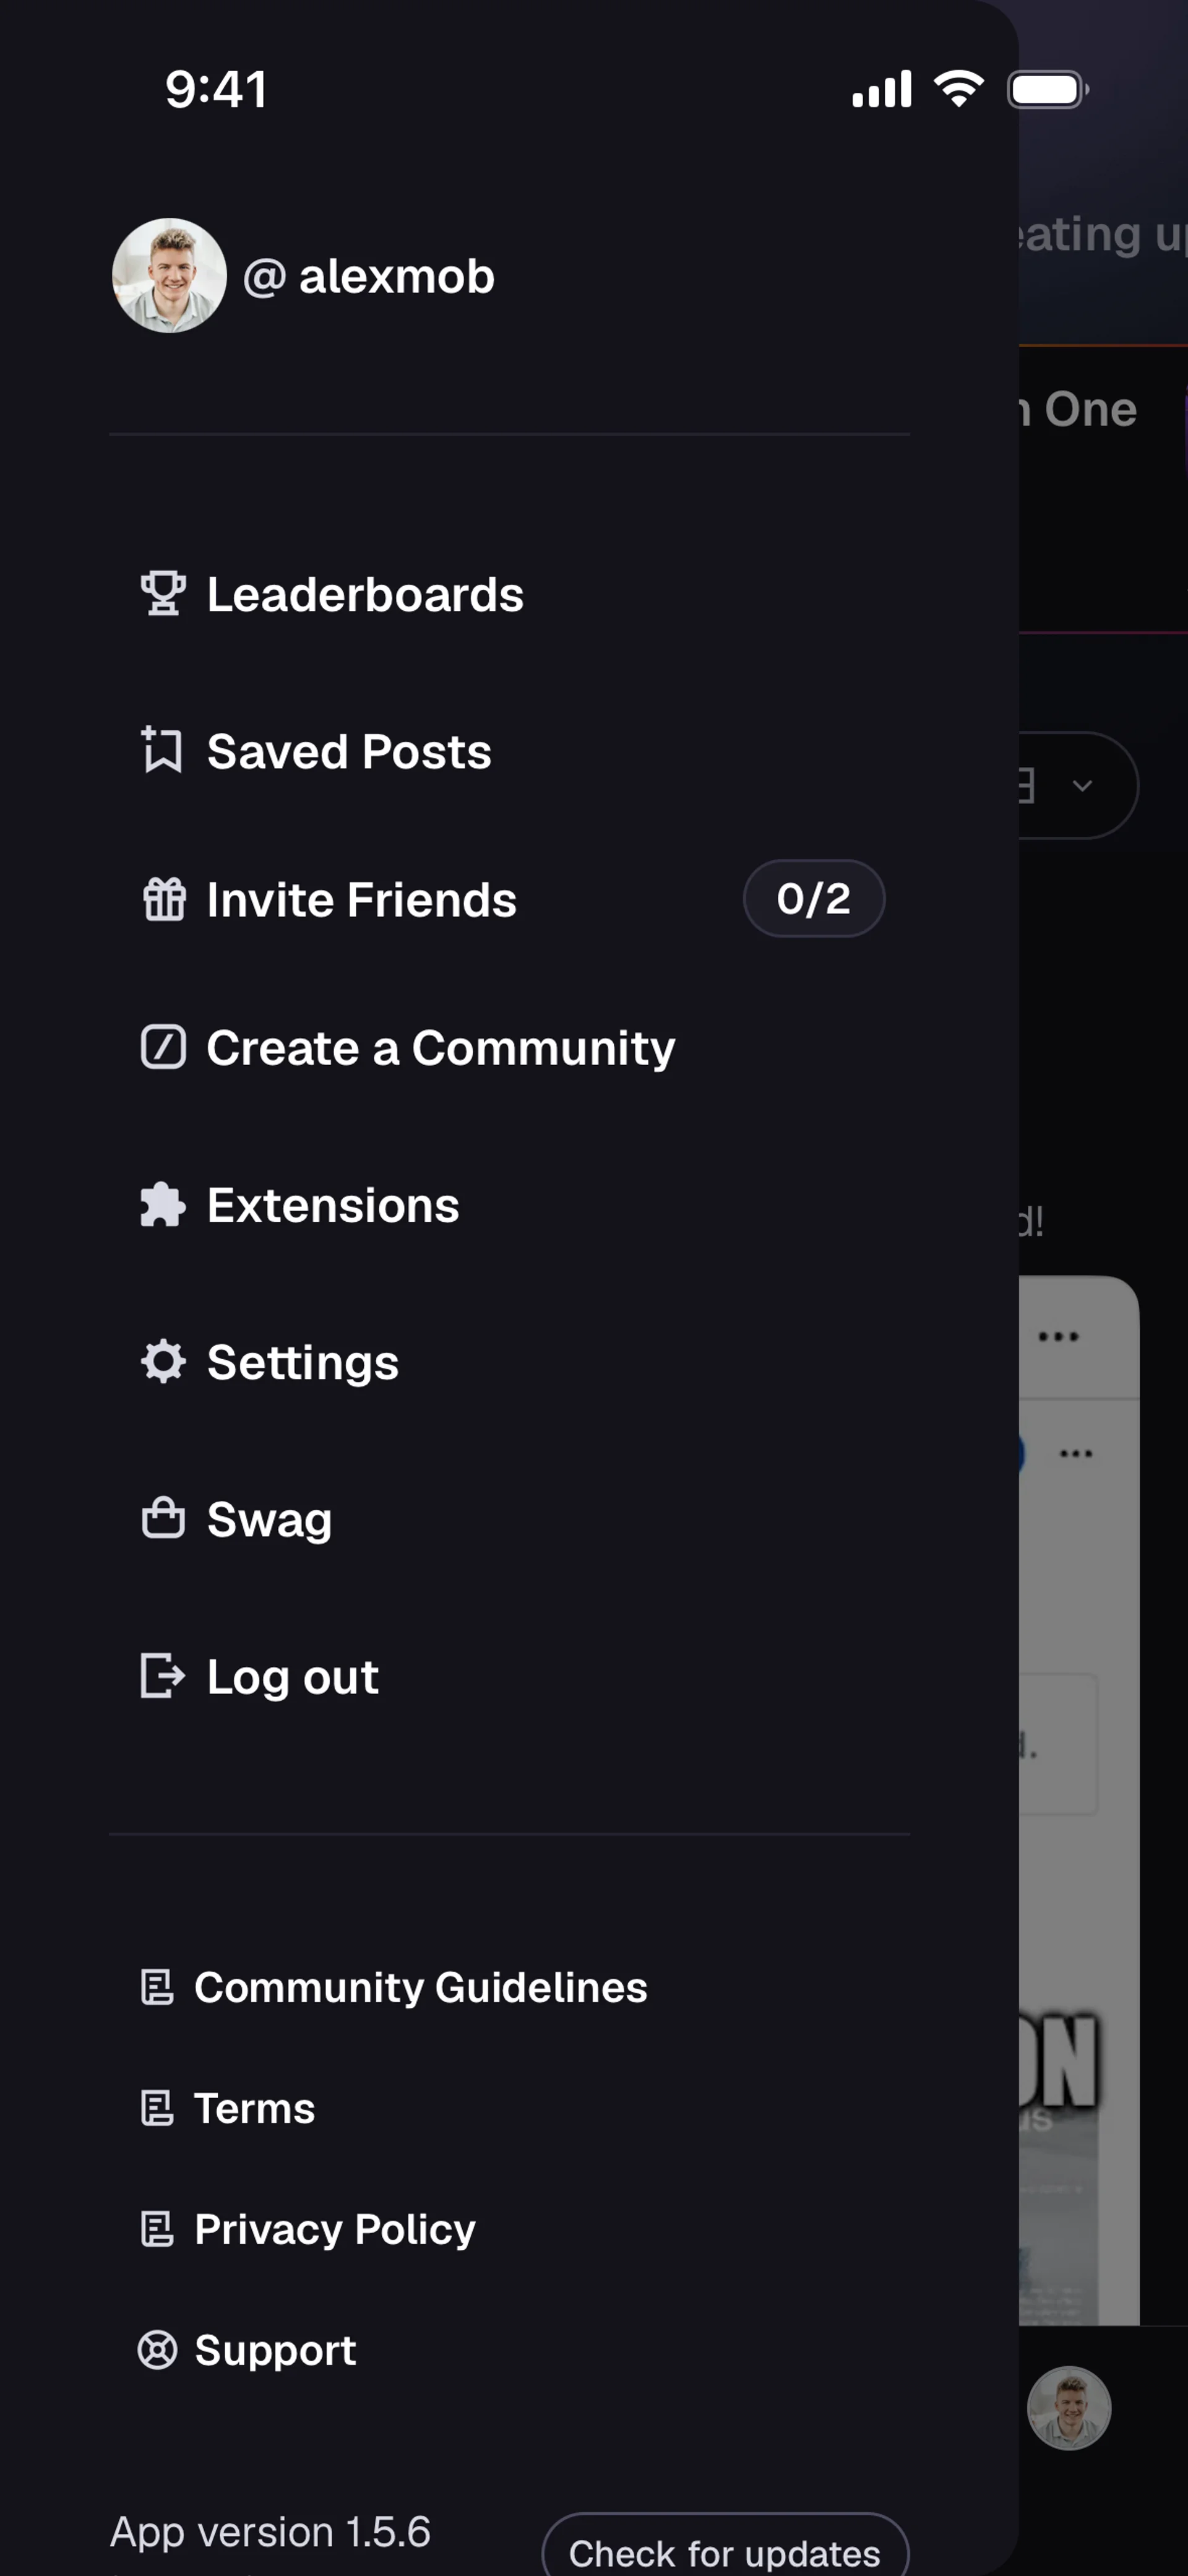
Task: Open the Privacy Policy link
Action: click(334, 2229)
